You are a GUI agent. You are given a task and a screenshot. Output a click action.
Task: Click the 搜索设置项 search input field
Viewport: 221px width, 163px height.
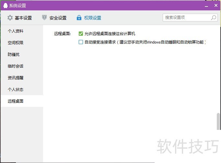pos(186,18)
